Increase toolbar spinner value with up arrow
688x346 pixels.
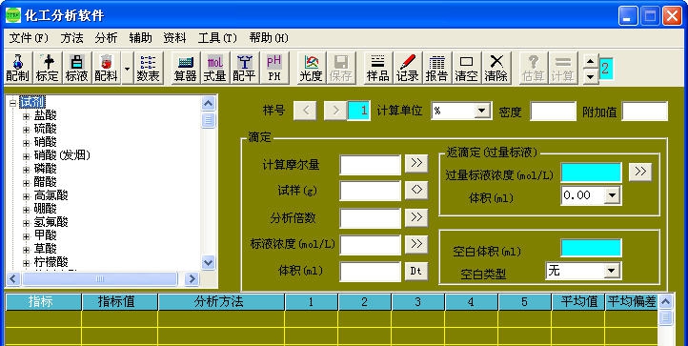(591, 61)
